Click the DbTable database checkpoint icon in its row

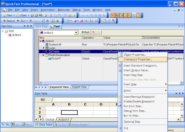(47, 52)
